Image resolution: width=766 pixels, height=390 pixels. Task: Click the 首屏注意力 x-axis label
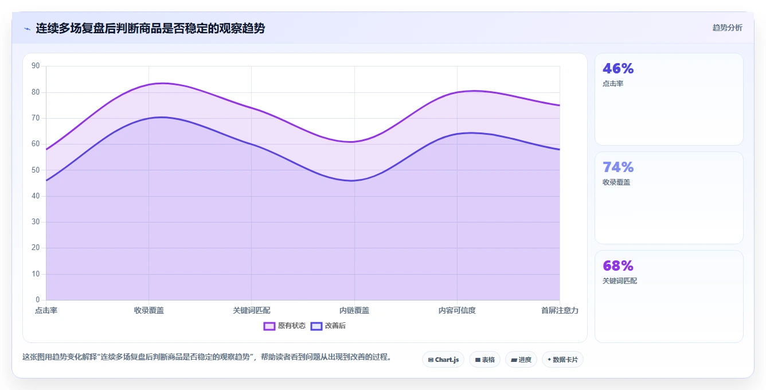coord(560,310)
